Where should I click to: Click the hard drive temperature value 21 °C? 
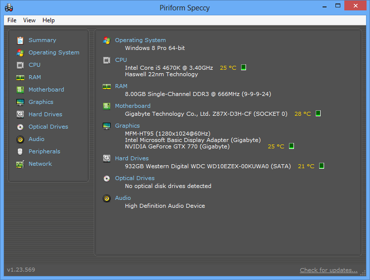(x=306, y=166)
